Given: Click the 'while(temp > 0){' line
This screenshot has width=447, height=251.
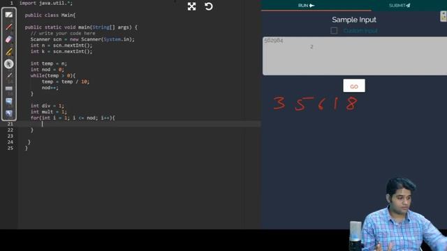Looking at the screenshot, I should tap(53, 75).
